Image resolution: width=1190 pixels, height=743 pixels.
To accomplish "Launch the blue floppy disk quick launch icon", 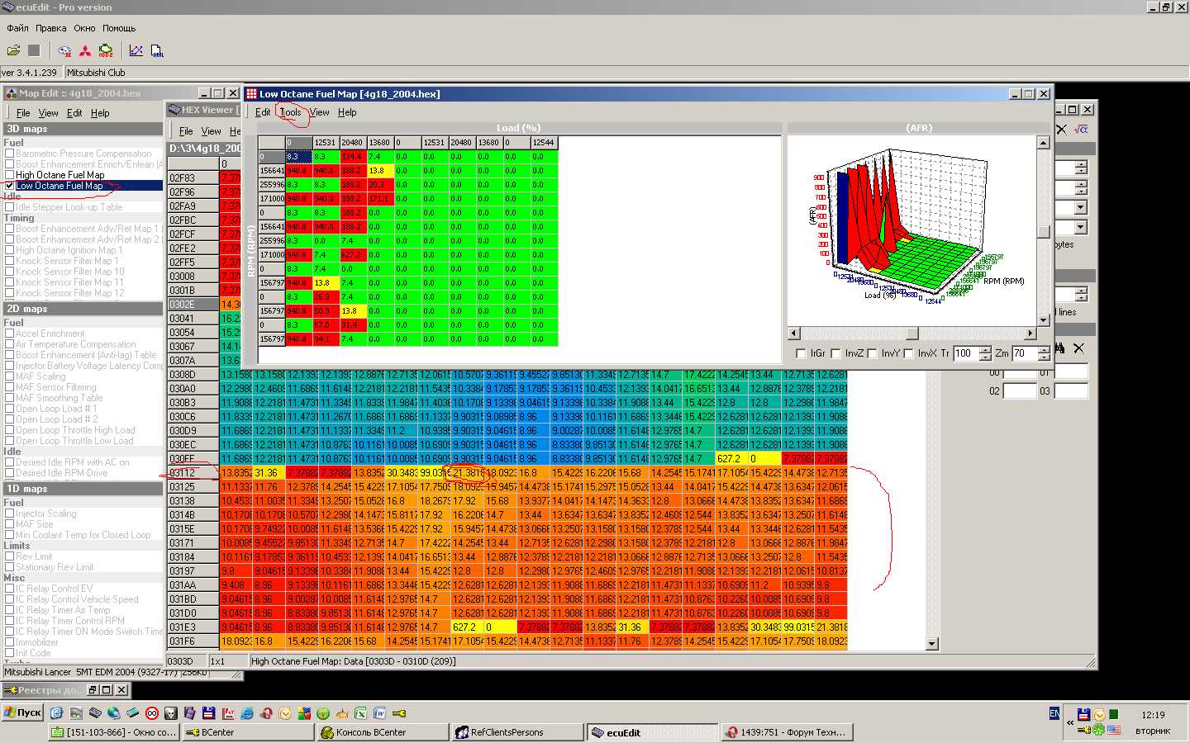I will point(208,712).
